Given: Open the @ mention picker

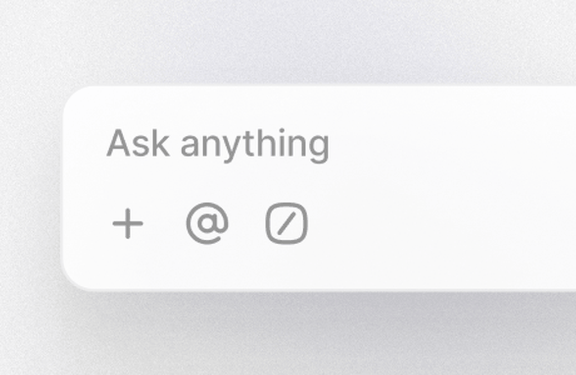Looking at the screenshot, I should point(207,223).
